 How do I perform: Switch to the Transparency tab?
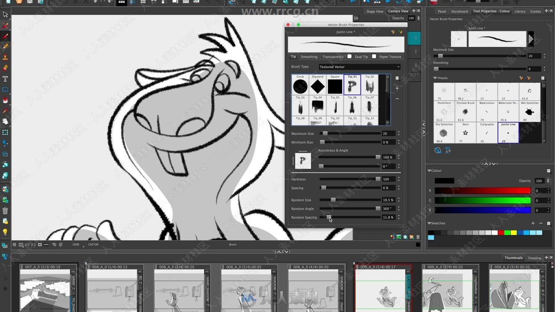coord(333,57)
